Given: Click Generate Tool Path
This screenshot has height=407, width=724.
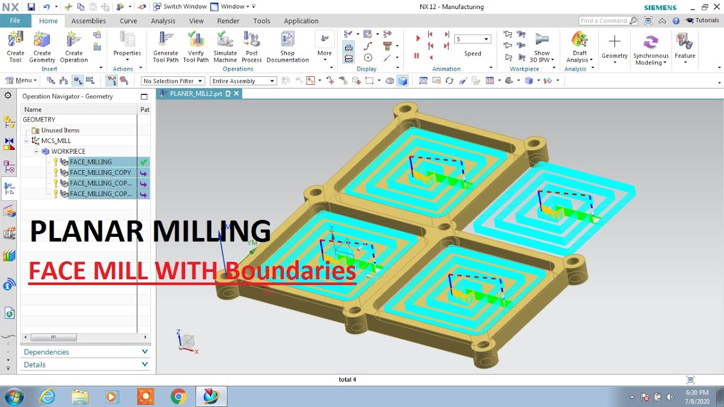Looking at the screenshot, I should (166, 47).
